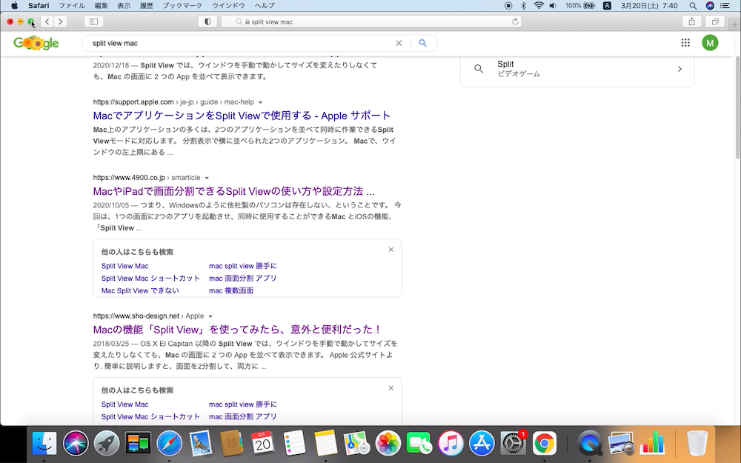Open the 履歴 menu
This screenshot has height=463, width=741.
point(145,5)
